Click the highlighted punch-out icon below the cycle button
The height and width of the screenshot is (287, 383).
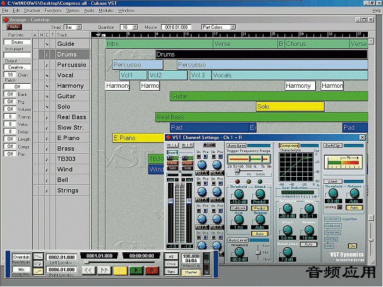(38, 271)
